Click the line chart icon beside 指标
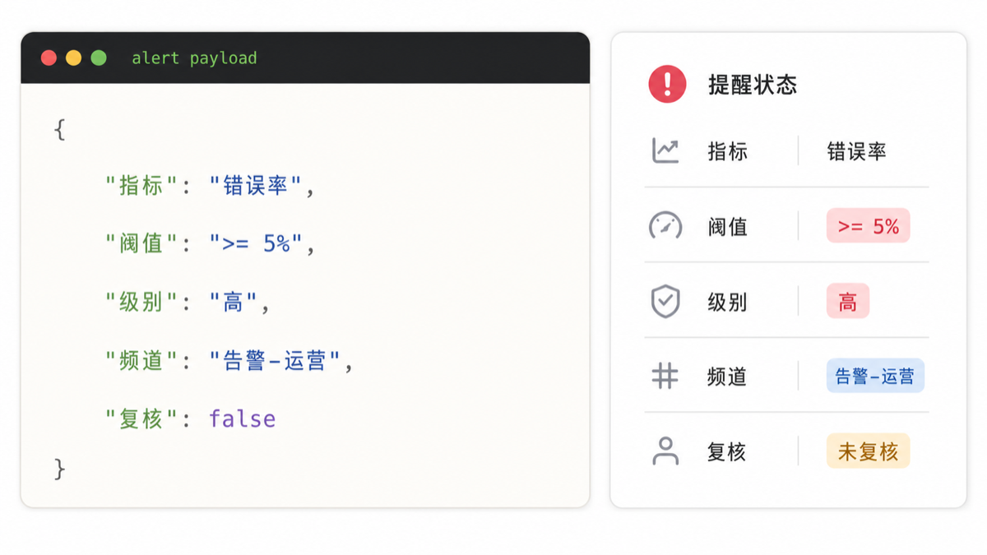The image size is (987, 555). point(665,150)
